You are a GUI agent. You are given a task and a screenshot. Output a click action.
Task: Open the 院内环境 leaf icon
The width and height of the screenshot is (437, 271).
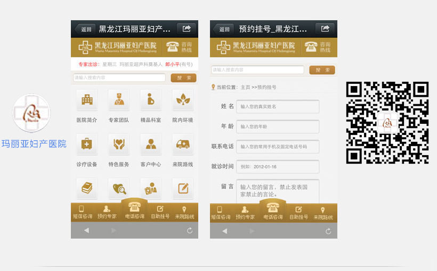(182, 100)
